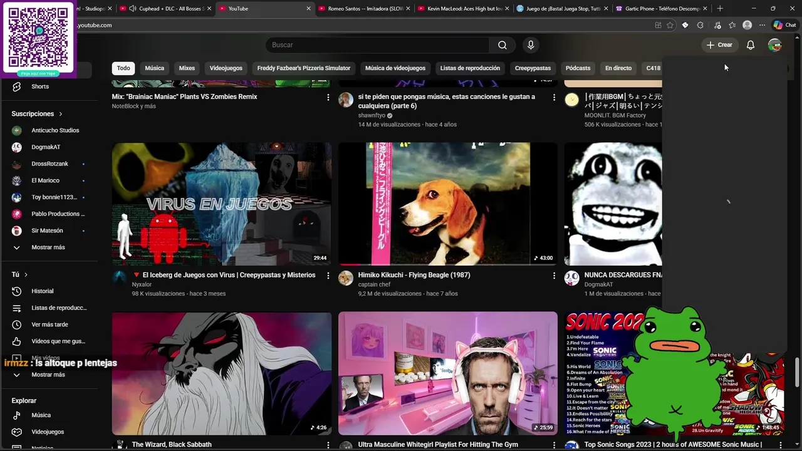Open DrossRotzank subscription
Screen dimensions: 802x451
click(x=49, y=164)
